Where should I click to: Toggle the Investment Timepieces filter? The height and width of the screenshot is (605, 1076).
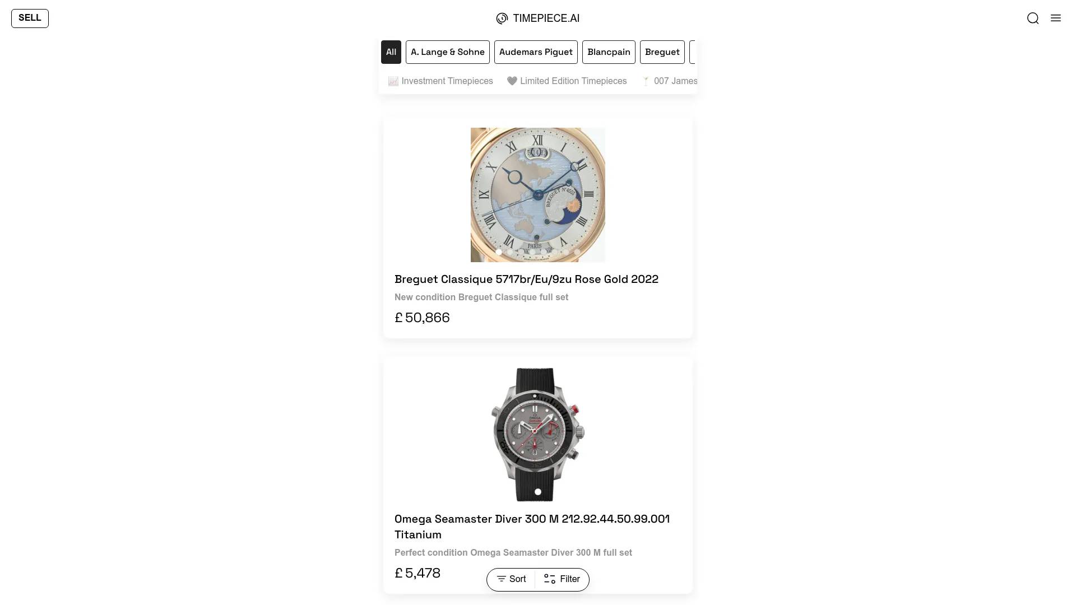pos(440,81)
